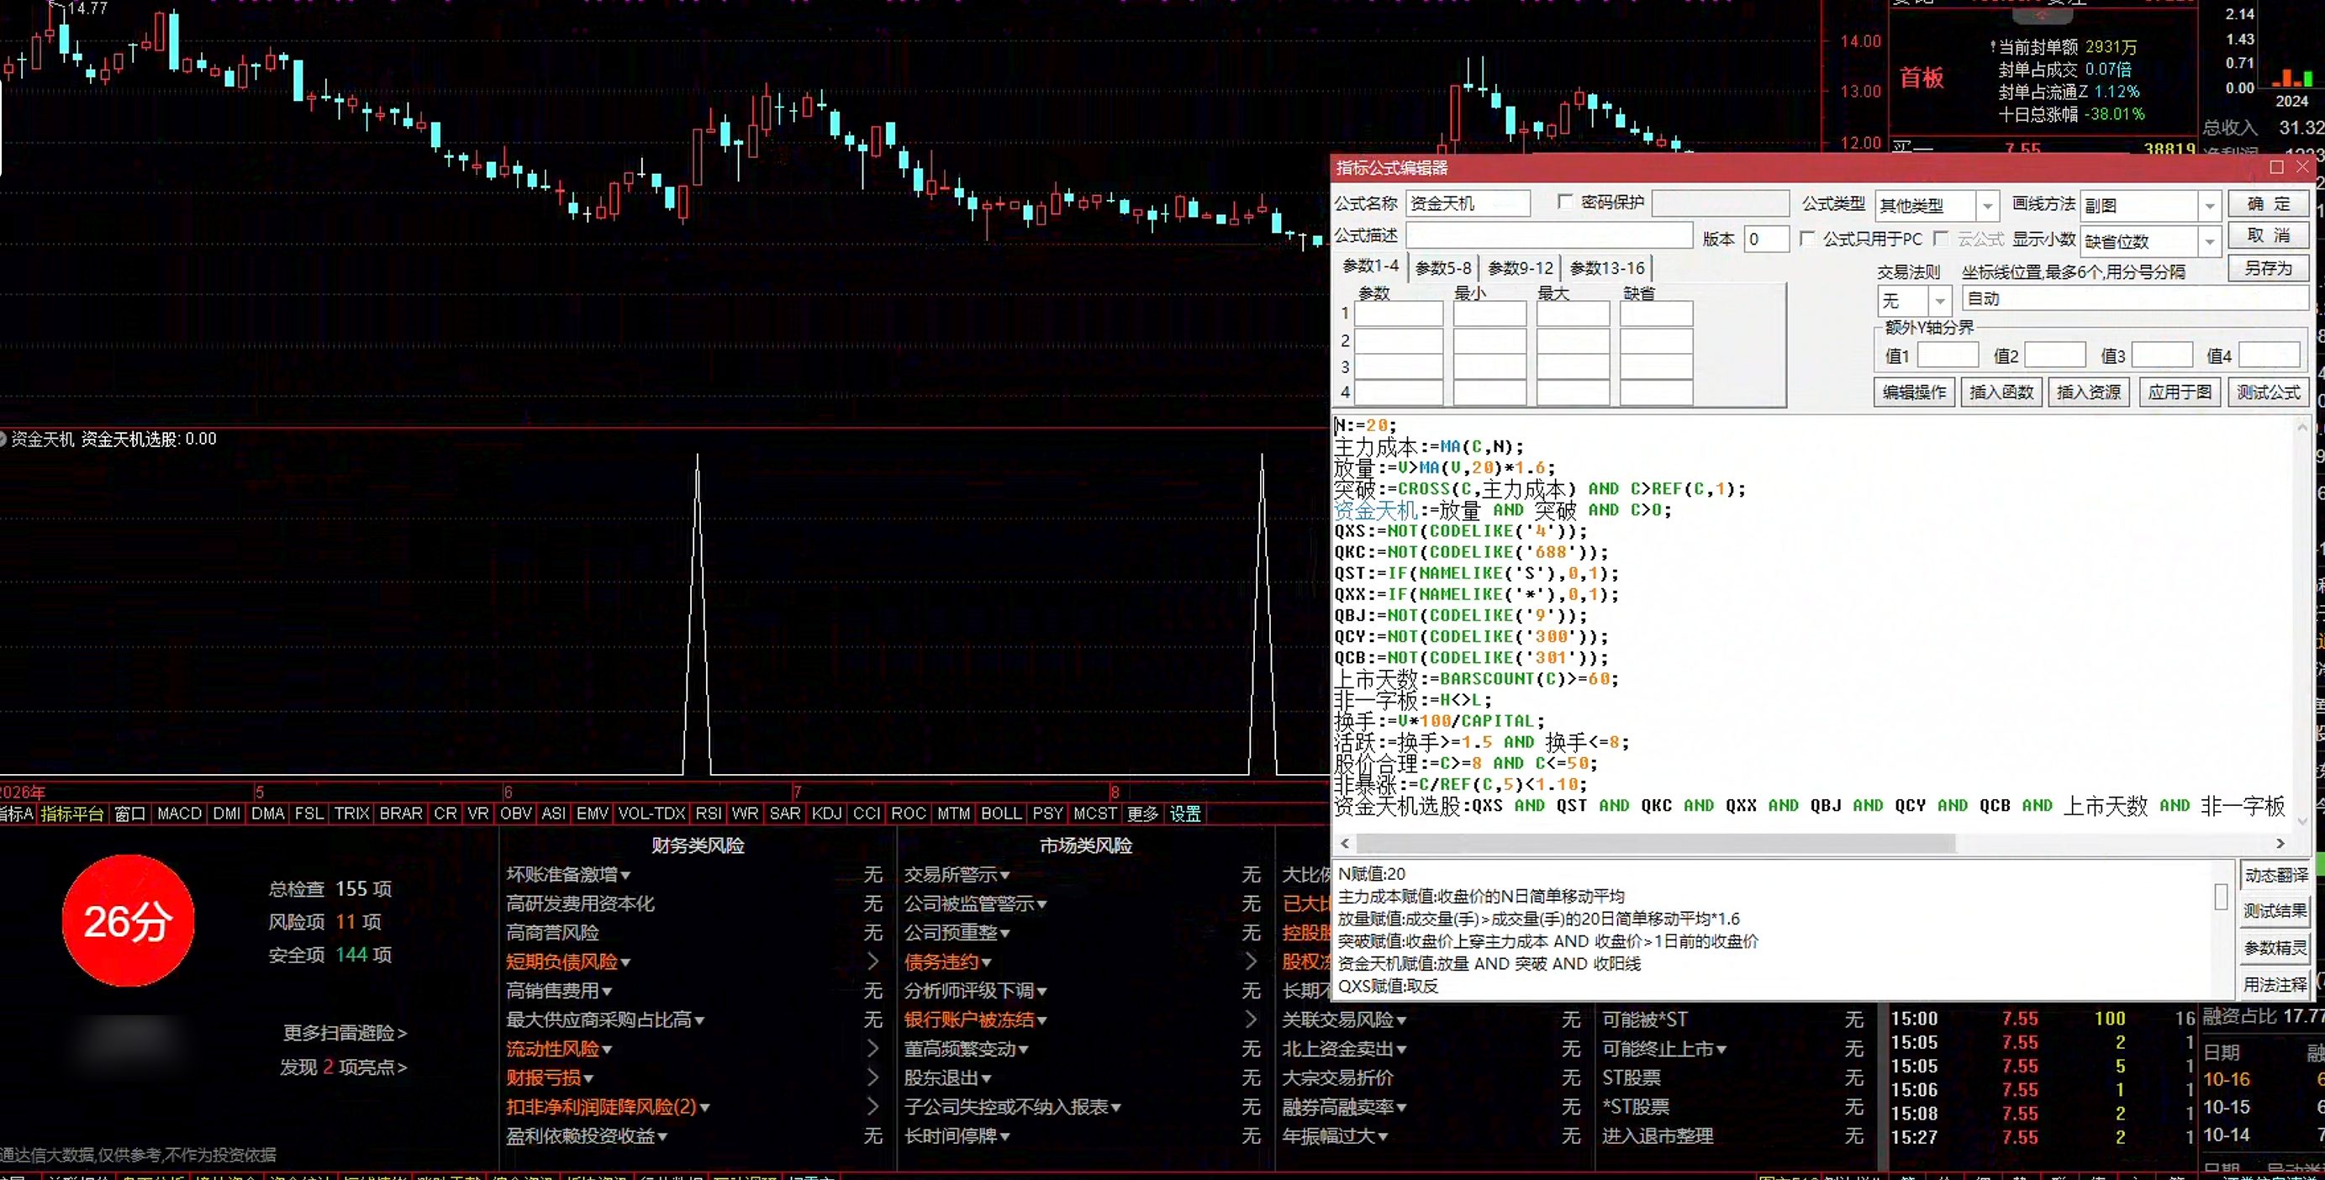Tick the 公式只用于PC checkbox
Viewport: 2325px width, 1180px height.
[1807, 238]
